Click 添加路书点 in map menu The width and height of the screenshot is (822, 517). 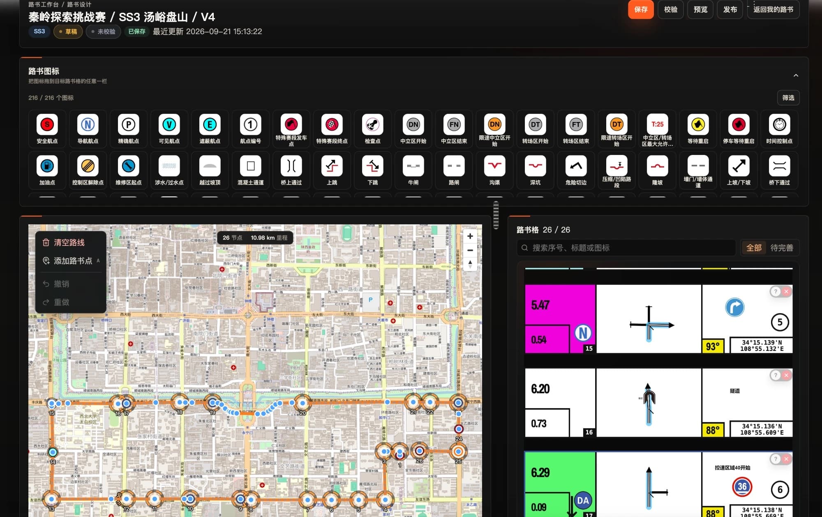coord(71,261)
